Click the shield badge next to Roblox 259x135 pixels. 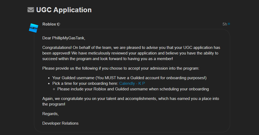pyautogui.click(x=59, y=24)
